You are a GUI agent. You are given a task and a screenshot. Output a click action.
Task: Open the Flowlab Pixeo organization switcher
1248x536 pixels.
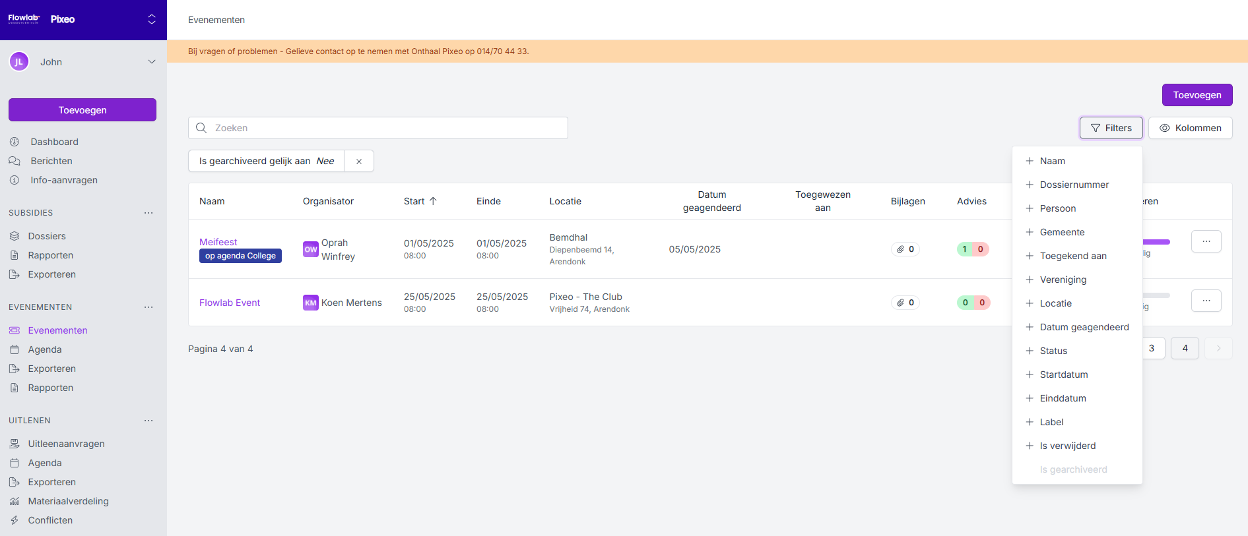point(151,20)
